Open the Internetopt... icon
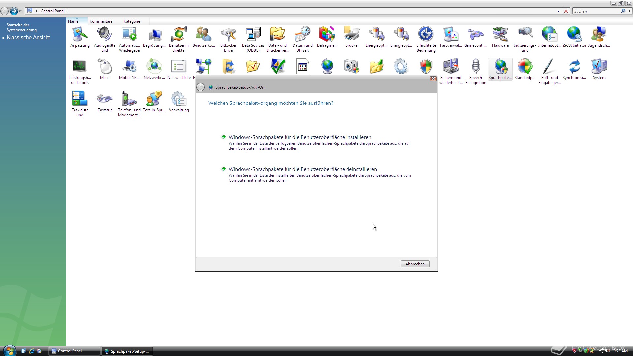This screenshot has width=633, height=356. tap(549, 37)
